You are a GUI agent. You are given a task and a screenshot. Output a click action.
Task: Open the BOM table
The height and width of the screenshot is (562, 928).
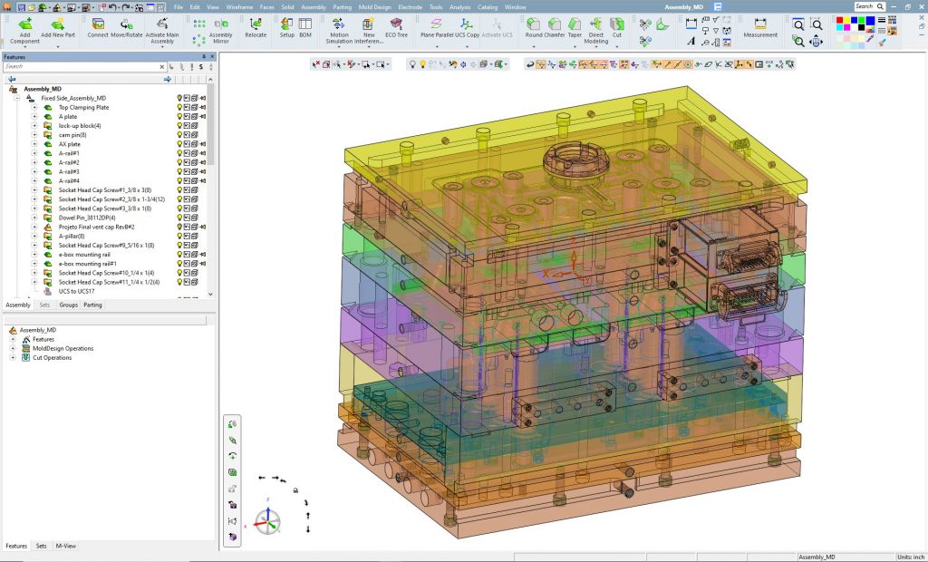point(305,24)
